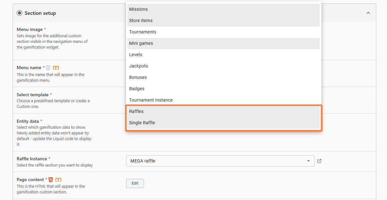Select the Single Raffle option
Viewport: 387px width, 200px height.
click(x=223, y=123)
